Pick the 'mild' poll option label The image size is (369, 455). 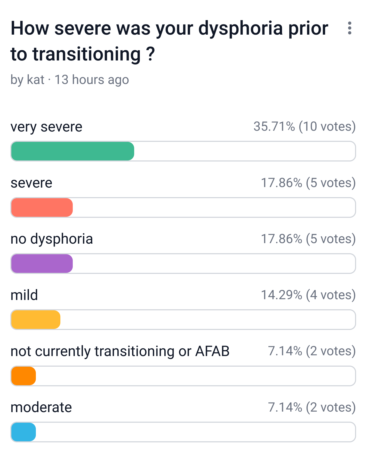click(24, 295)
